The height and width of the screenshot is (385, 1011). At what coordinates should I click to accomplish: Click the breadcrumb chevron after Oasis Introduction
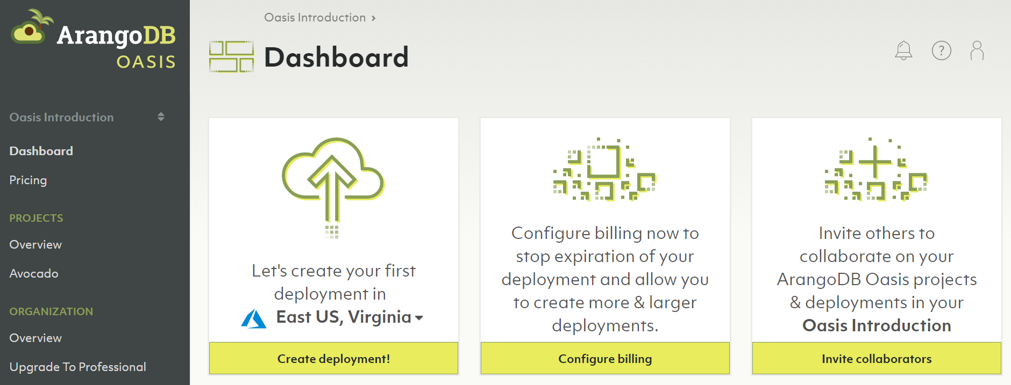[374, 18]
